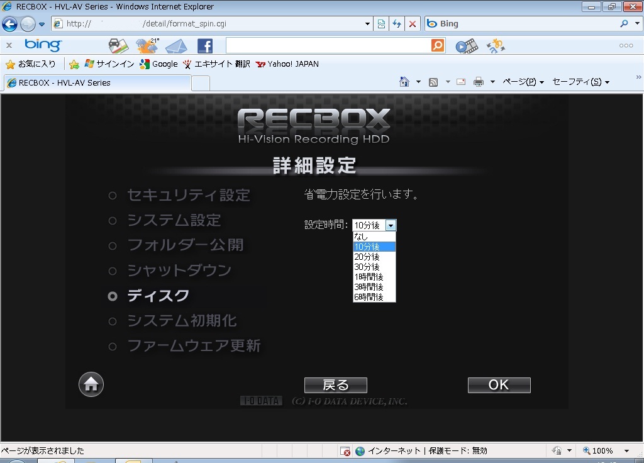This screenshot has width=644, height=463.
Task: Choose 30分後 from the dropdown list
Action: click(367, 267)
